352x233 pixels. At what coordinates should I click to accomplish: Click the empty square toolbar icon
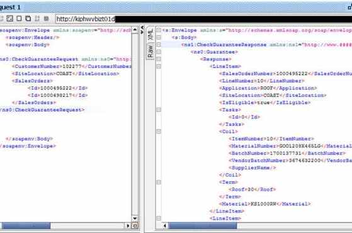(x=19, y=18)
